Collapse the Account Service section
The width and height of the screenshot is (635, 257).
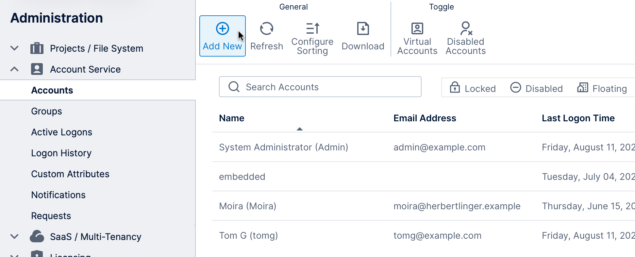click(14, 69)
